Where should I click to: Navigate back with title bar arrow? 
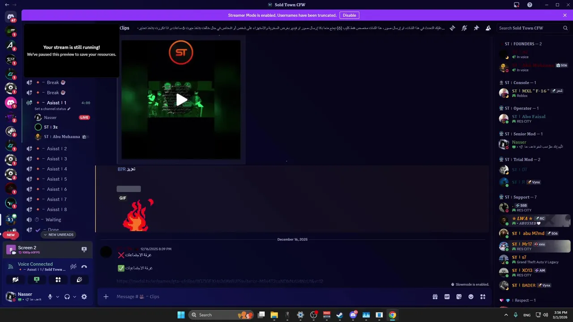coord(7,4)
